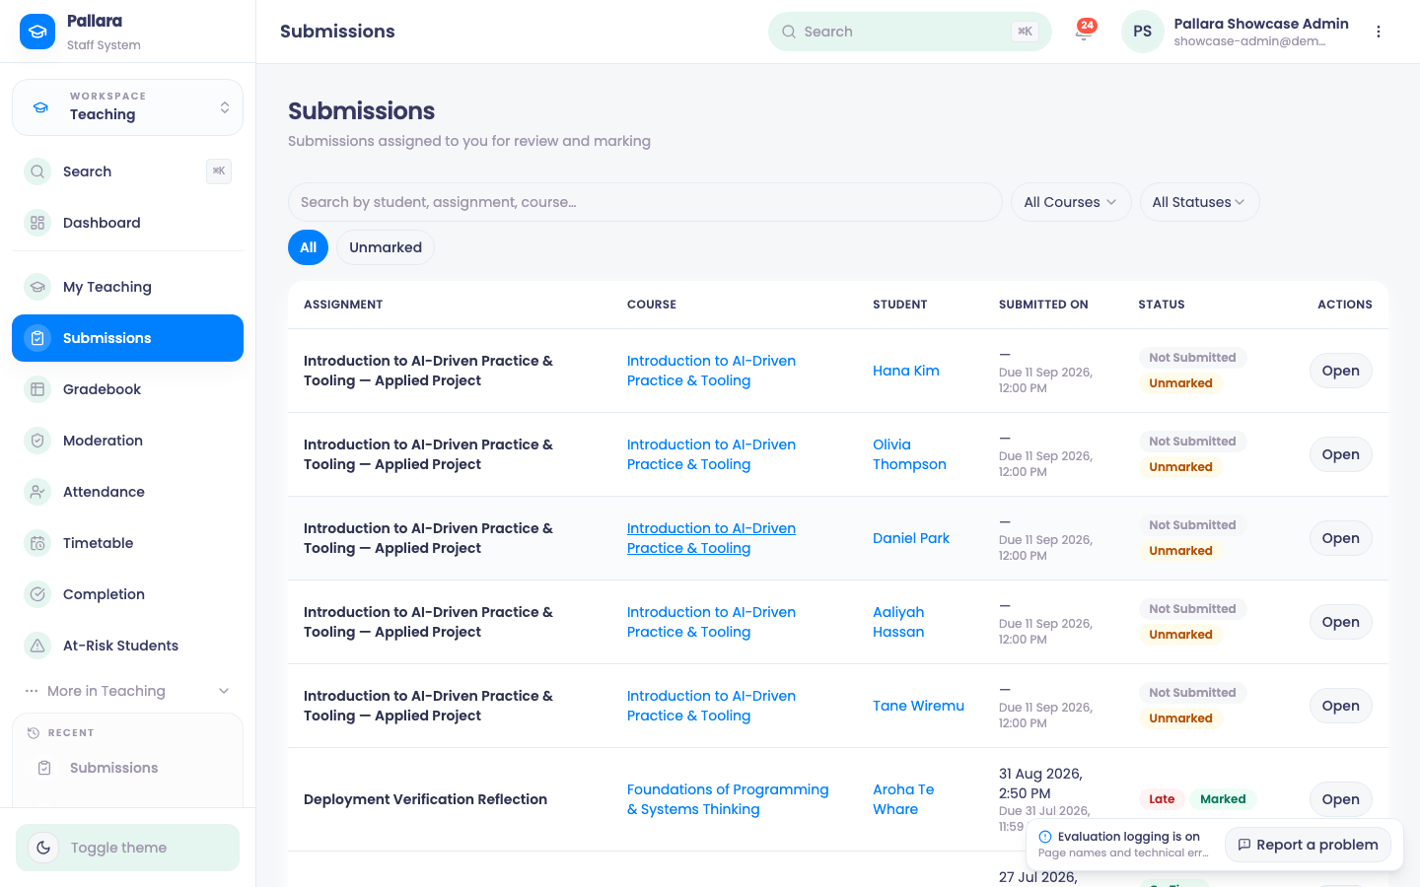Viewport: 1420px width, 887px height.
Task: Click the Toggle theme moon icon
Action: pos(43,848)
